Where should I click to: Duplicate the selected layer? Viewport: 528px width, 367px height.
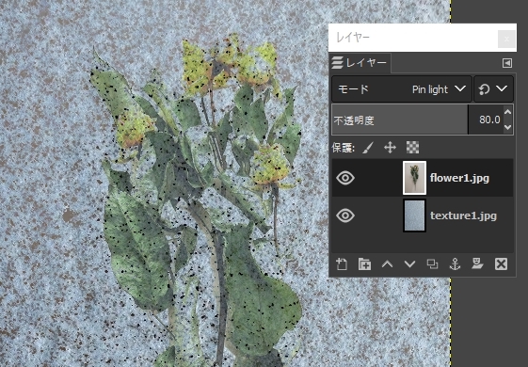click(x=432, y=264)
